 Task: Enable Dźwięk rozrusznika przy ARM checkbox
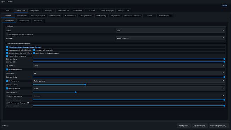click(7, 103)
